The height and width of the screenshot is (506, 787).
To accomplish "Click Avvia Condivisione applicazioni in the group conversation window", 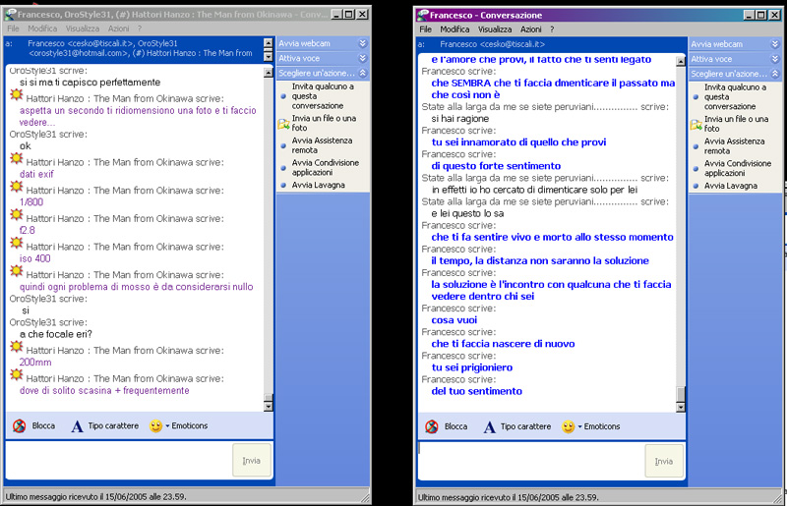I will 325,168.
